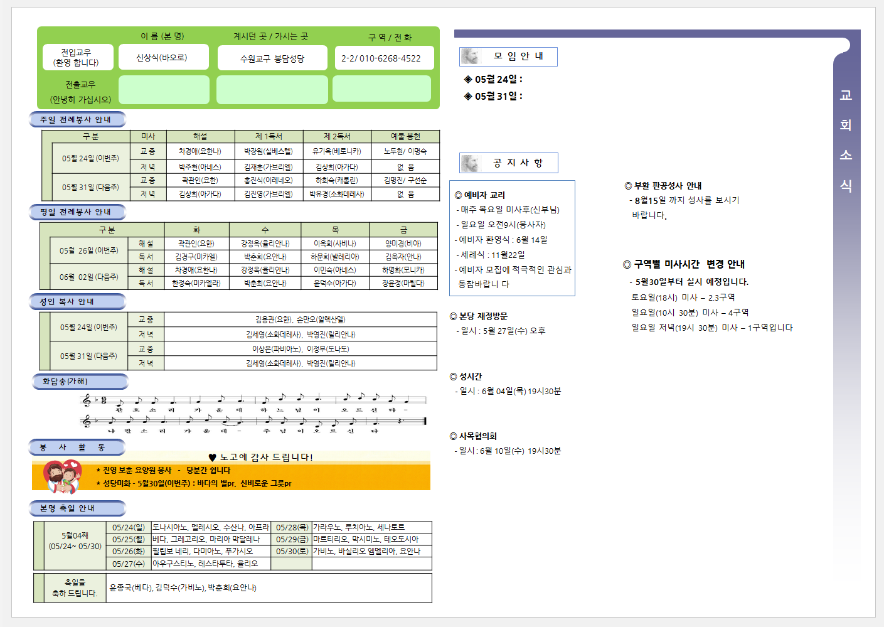Click the 성시간 notice title
The width and height of the screenshot is (884, 627).
point(466,377)
